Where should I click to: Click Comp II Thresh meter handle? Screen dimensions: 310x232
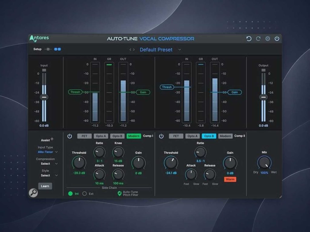(167, 87)
